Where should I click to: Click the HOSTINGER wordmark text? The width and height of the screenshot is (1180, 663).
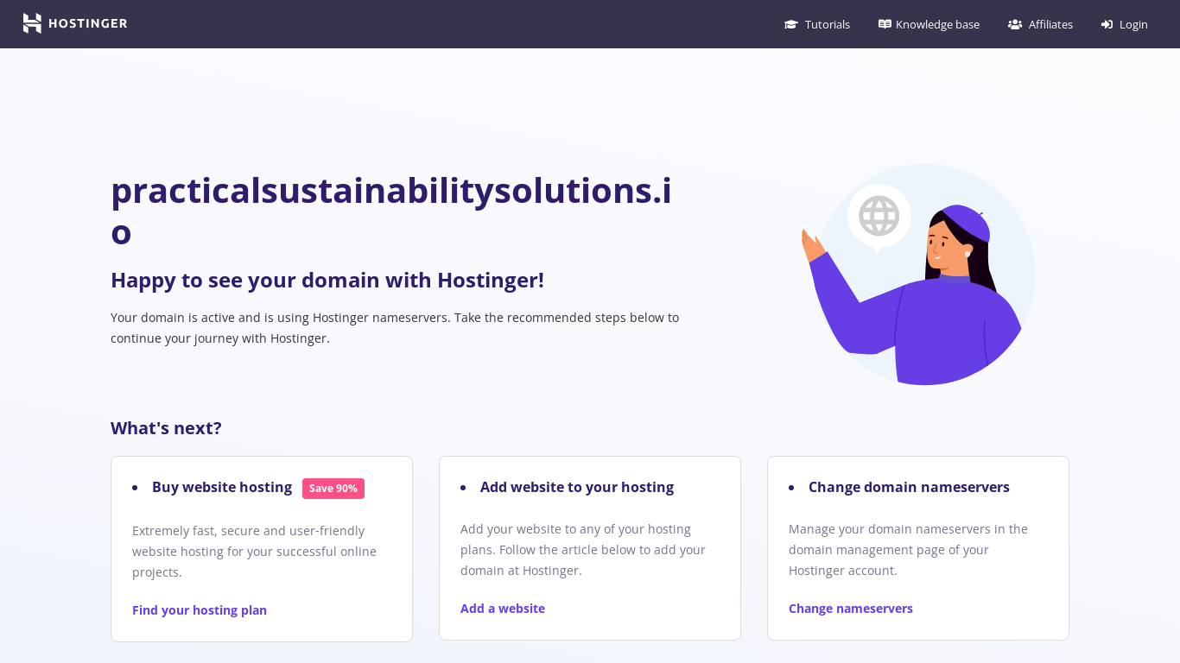(x=88, y=23)
